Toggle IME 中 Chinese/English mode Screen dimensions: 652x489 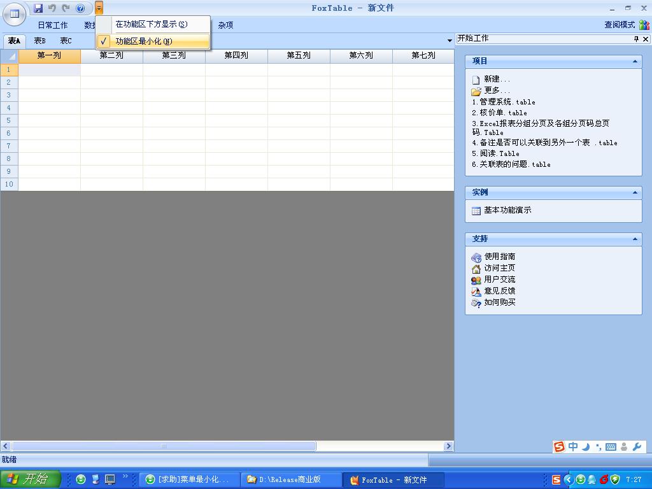click(x=573, y=446)
